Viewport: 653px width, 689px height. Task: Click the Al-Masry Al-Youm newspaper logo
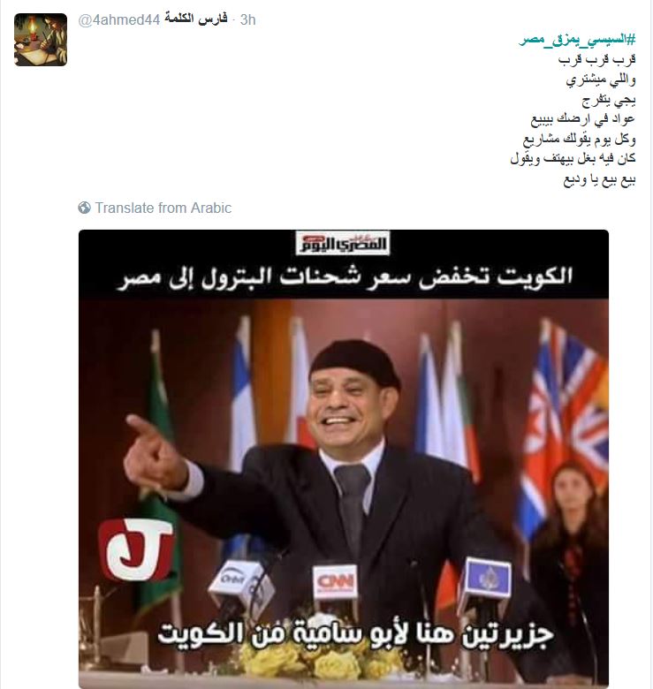(343, 244)
